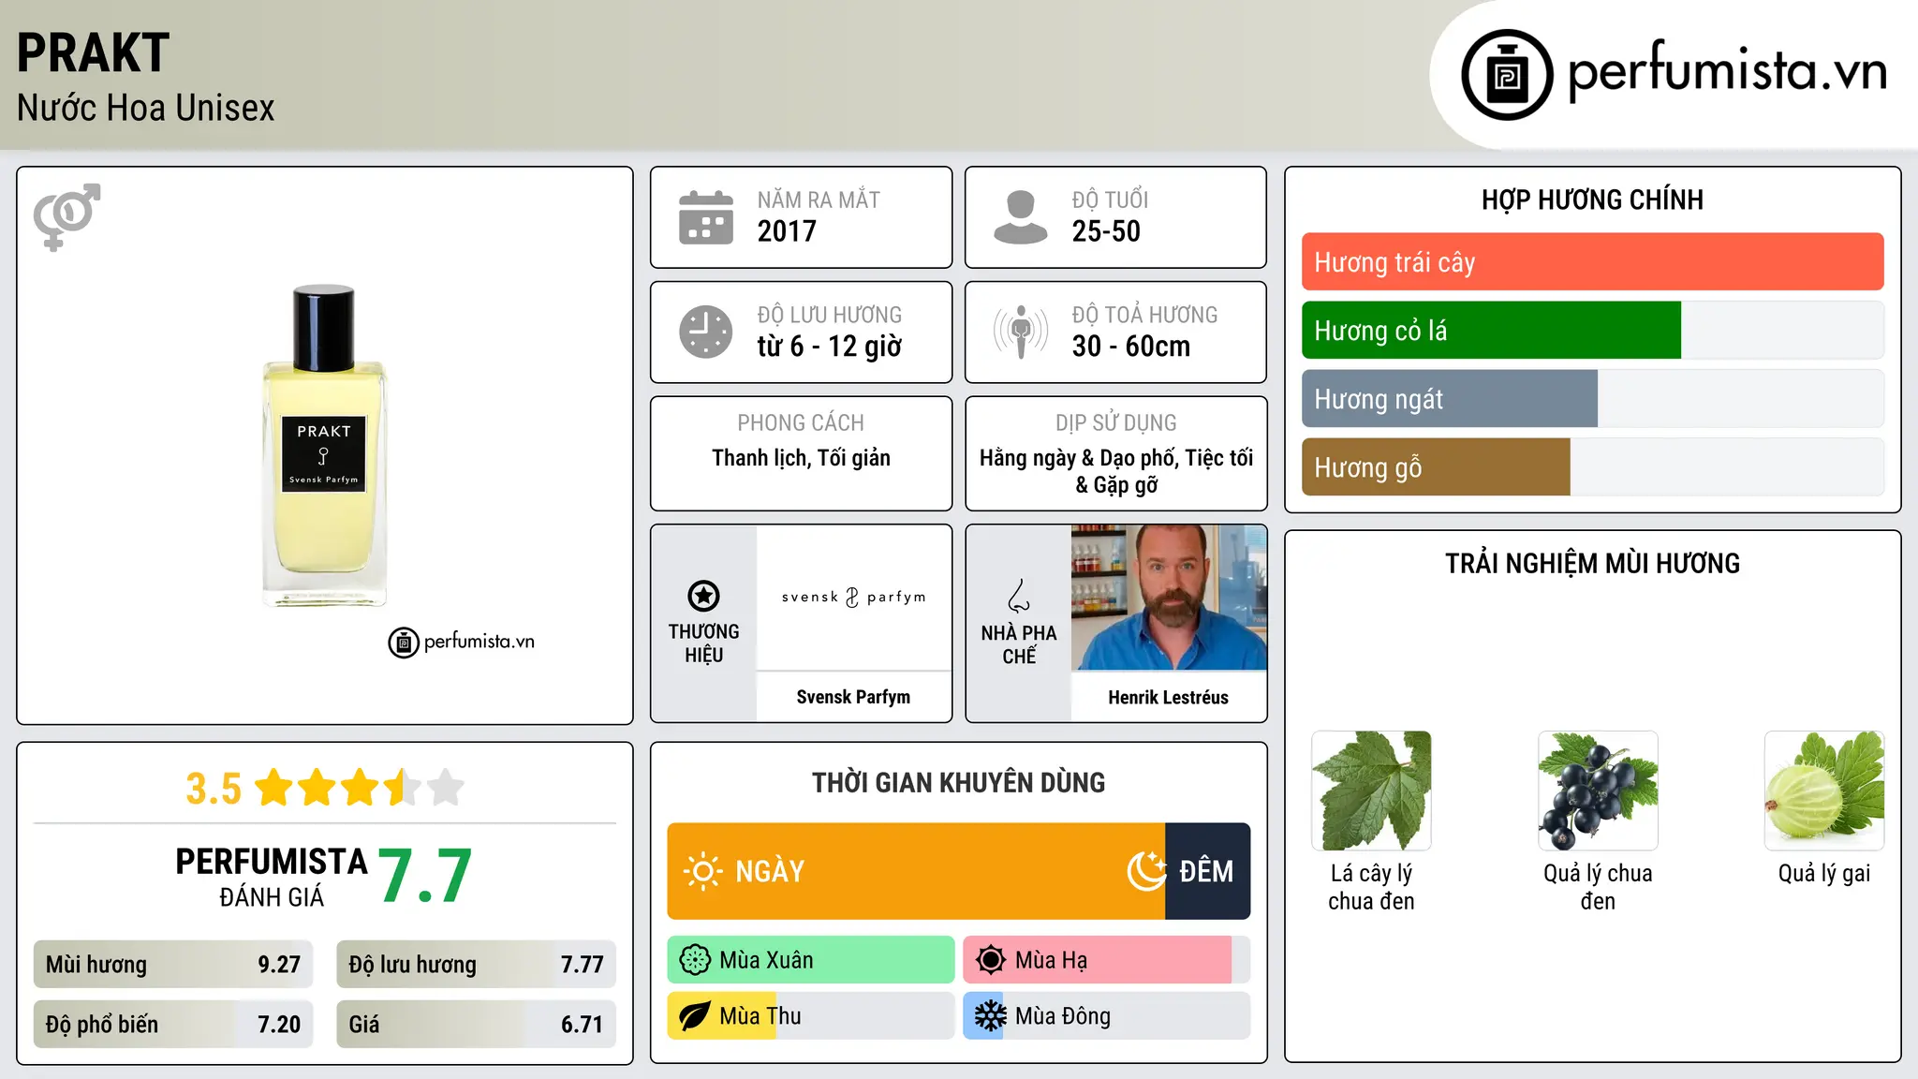The height and width of the screenshot is (1079, 1918).
Task: Click the sillage value 30 - 60cm
Action: pyautogui.click(x=1131, y=347)
